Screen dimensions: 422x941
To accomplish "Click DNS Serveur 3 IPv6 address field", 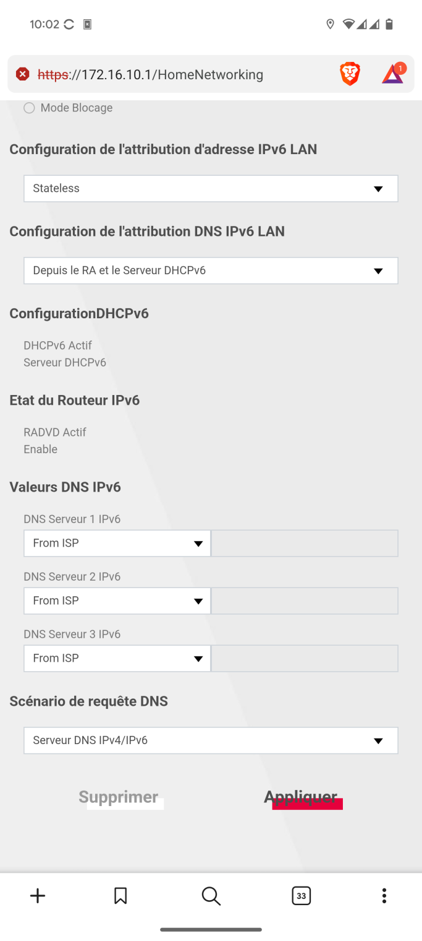I will [x=305, y=658].
